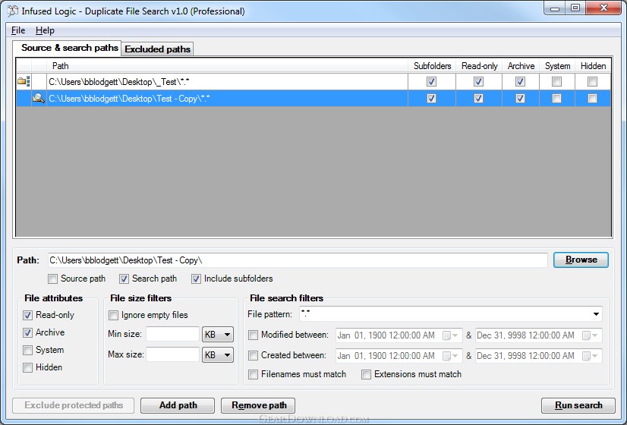Click the Infused Logic app icon in title bar

pyautogui.click(x=12, y=11)
